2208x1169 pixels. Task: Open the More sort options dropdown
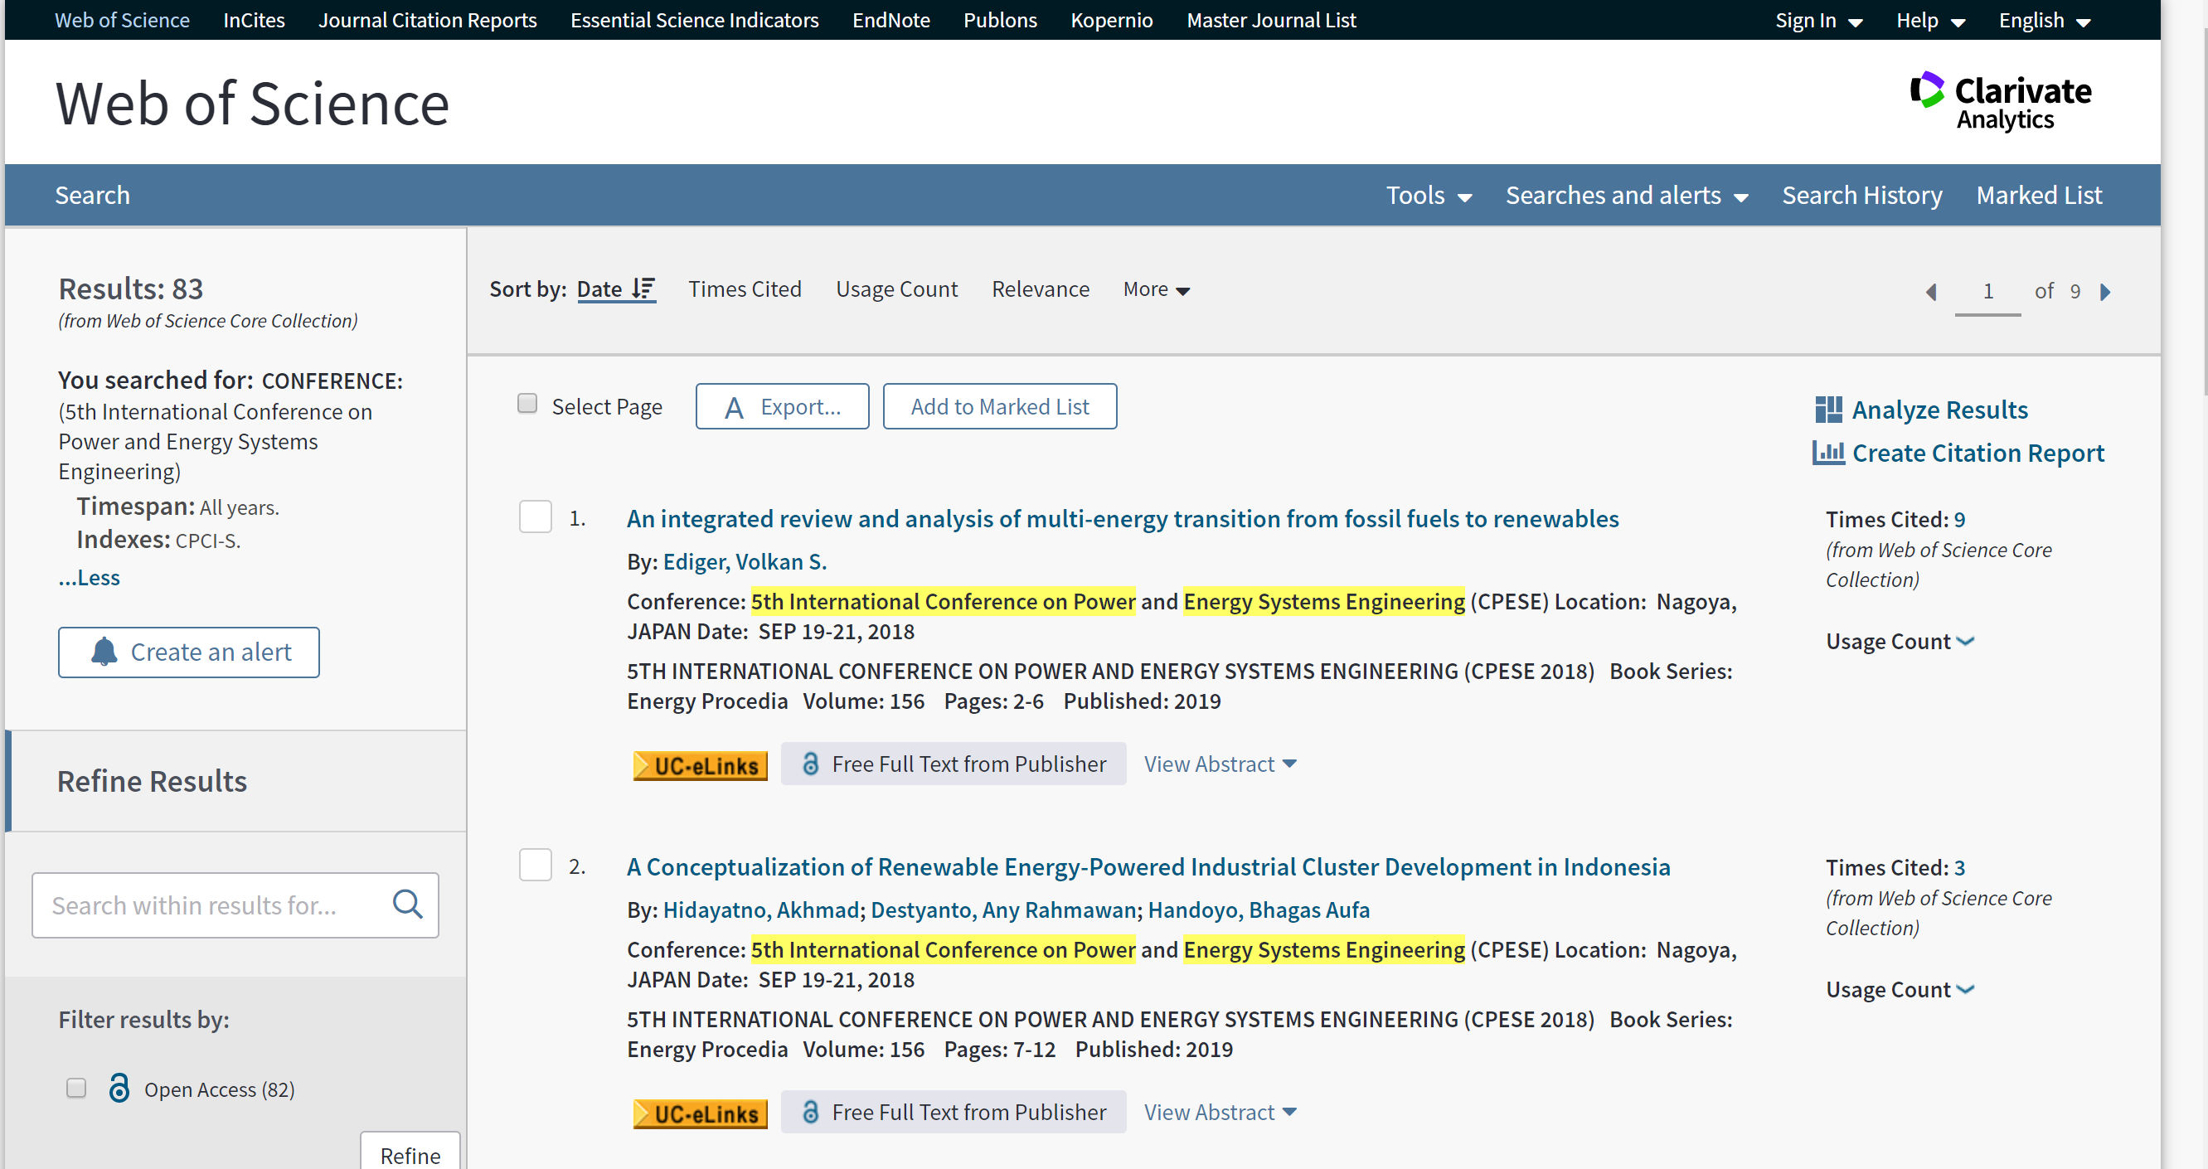point(1157,289)
